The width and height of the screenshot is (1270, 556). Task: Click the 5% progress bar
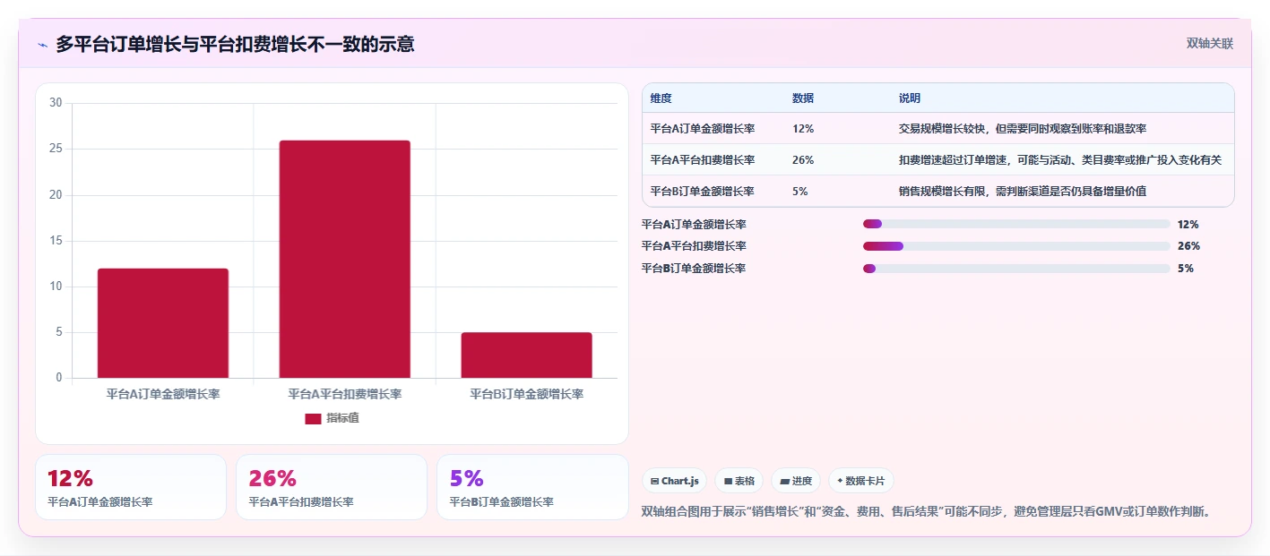click(x=1016, y=269)
